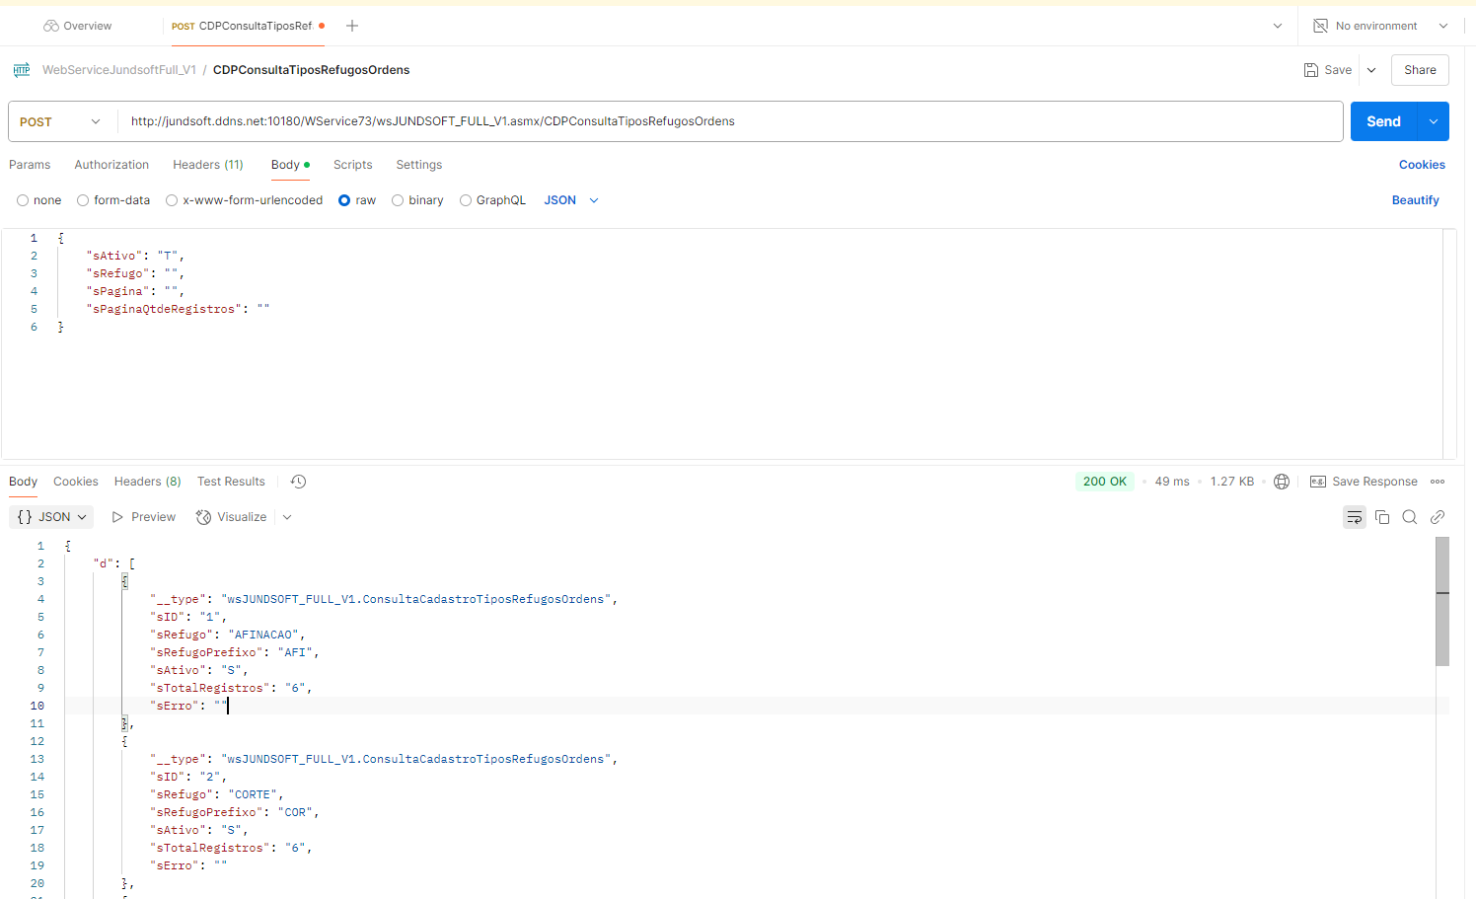Toggle word wrap icon in response toolbar
This screenshot has height=899, width=1476.
1354,517
